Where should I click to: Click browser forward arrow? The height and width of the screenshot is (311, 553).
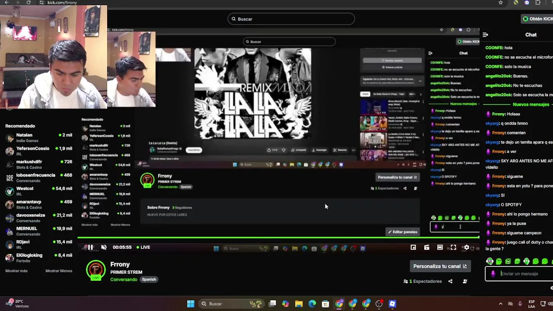point(18,3)
